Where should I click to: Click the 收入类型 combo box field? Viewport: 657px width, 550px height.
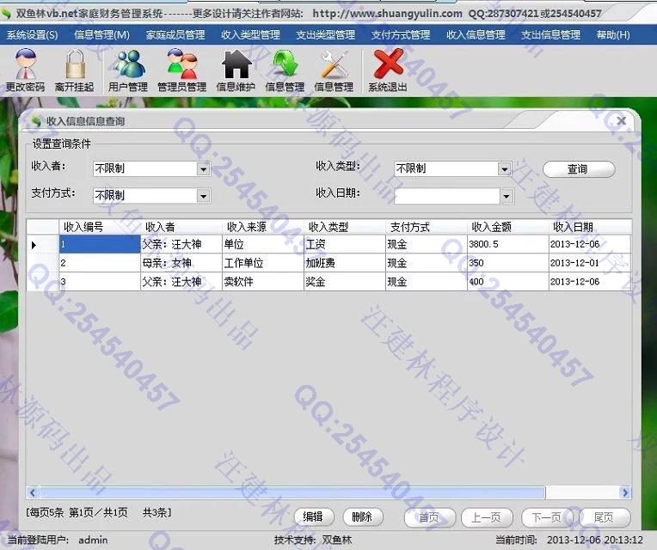[x=452, y=169]
